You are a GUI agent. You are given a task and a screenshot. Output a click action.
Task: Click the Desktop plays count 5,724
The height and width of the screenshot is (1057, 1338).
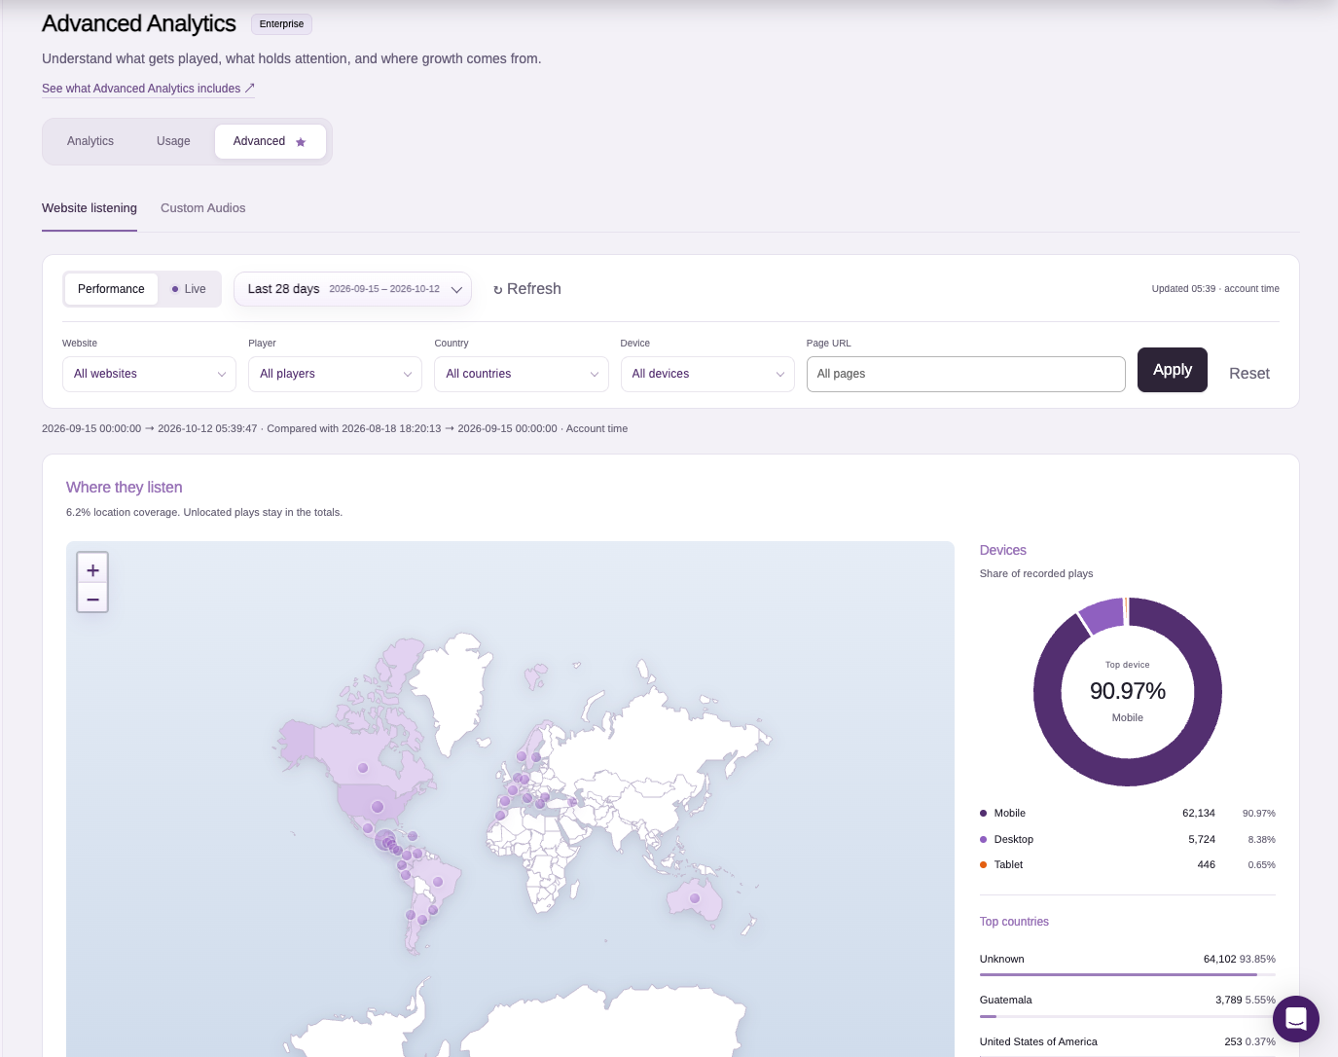(x=1202, y=840)
